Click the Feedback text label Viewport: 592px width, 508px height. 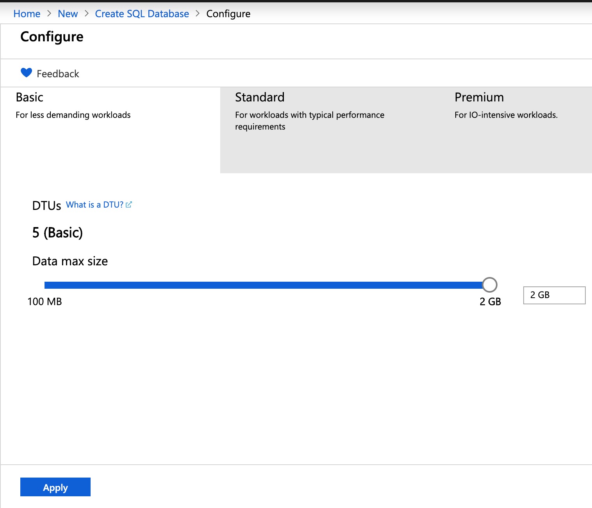[x=58, y=74]
